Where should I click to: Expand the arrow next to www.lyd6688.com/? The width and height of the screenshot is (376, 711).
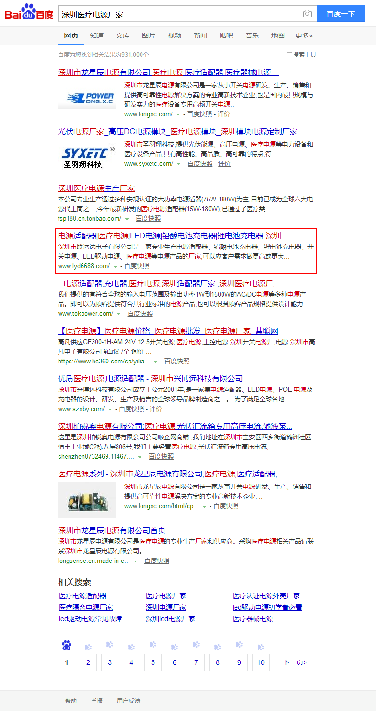click(116, 266)
